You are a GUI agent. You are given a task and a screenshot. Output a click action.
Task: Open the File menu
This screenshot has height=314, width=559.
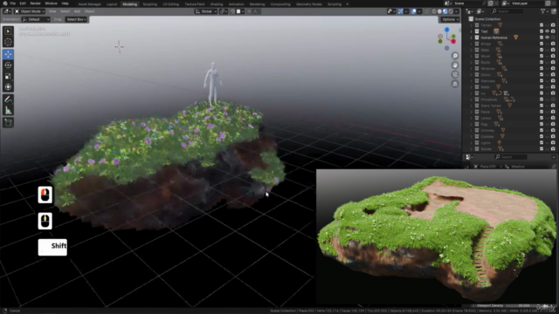point(13,3)
